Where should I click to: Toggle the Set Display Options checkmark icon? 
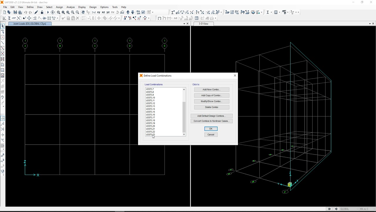[143, 12]
